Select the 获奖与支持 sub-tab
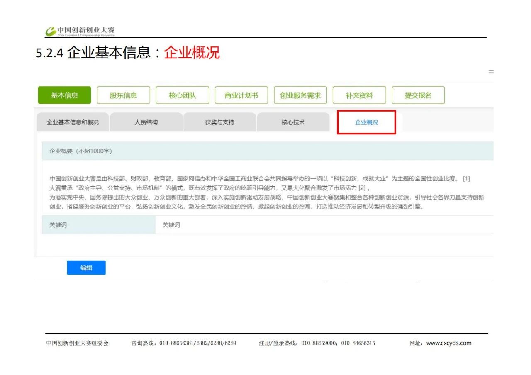This screenshot has height=375, width=531. click(219, 122)
